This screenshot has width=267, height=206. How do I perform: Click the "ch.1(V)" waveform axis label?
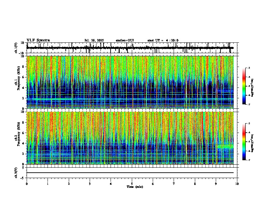coord(16,48)
